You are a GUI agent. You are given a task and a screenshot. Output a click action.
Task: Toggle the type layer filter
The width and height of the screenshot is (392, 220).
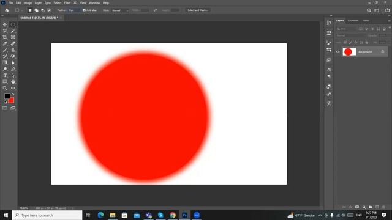click(x=372, y=29)
